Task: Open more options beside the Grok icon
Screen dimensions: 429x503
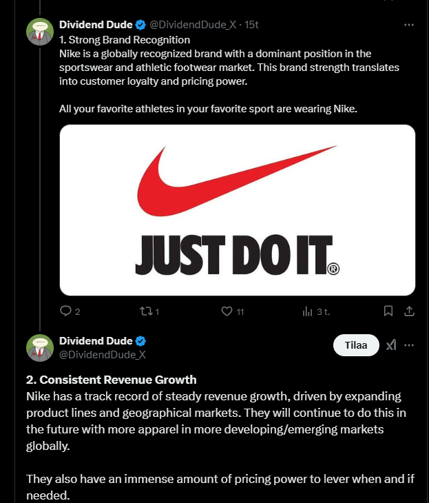Action: click(410, 345)
